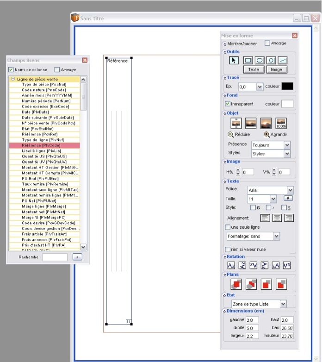Viewport: 322px width, 362px height.
Task: Click the first Objet image fit icon
Action: coord(236,123)
